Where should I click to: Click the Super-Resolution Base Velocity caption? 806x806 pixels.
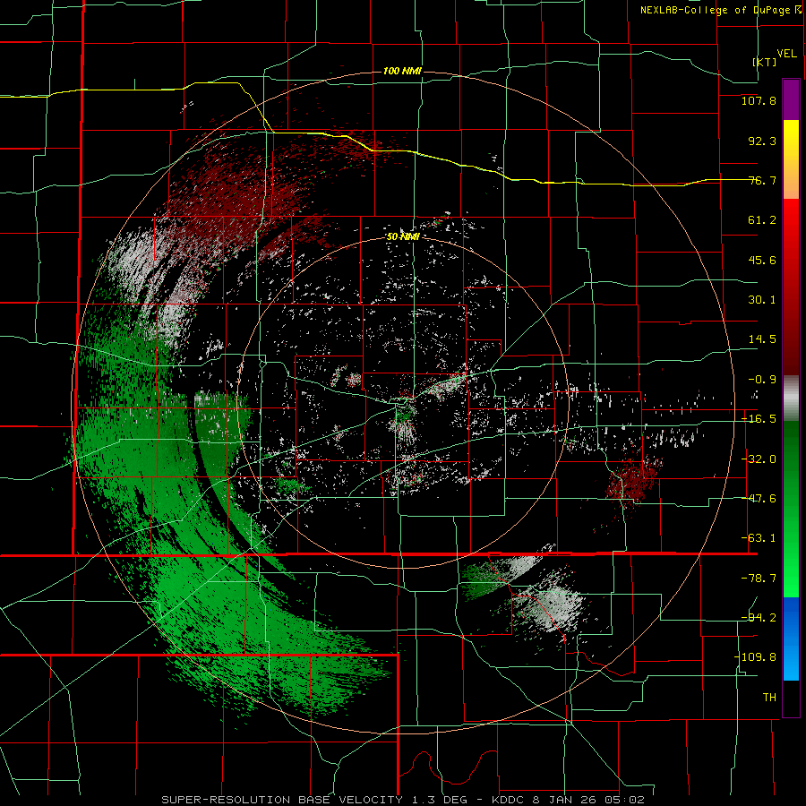click(x=402, y=800)
